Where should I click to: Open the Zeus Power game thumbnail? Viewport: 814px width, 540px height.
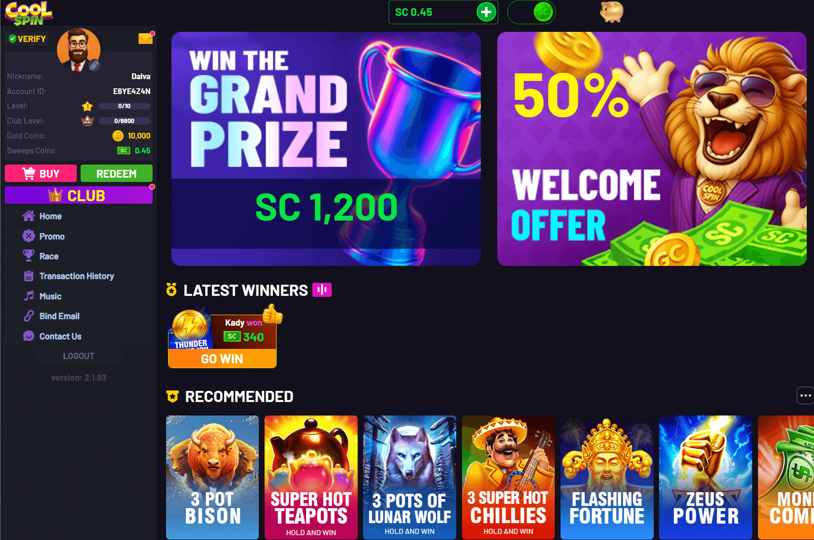pos(705,477)
